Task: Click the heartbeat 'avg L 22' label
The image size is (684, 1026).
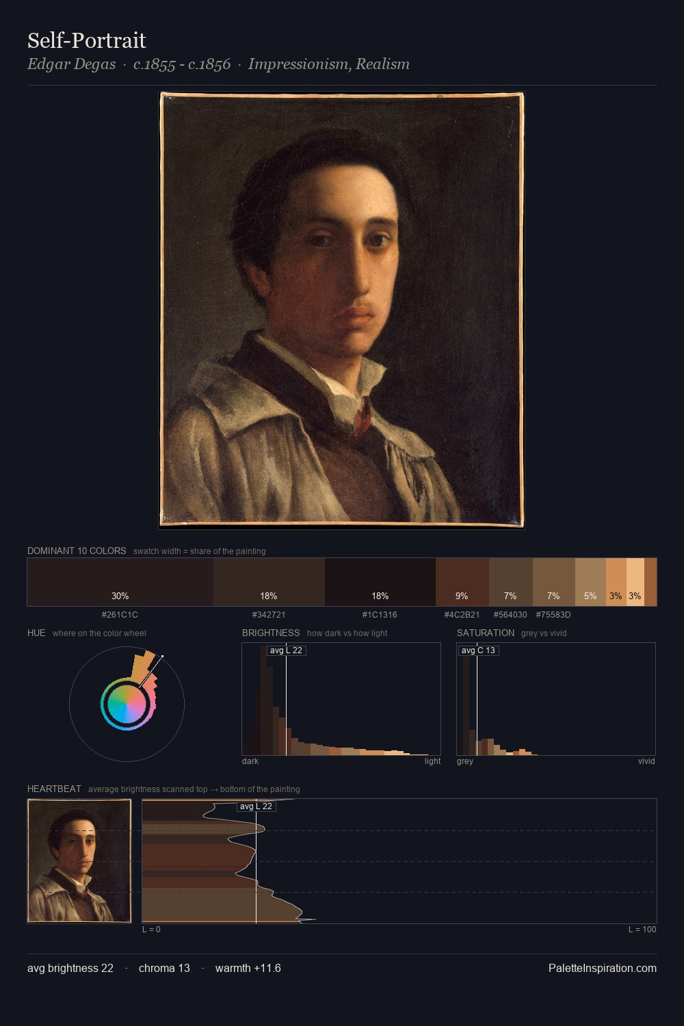Action: [256, 806]
